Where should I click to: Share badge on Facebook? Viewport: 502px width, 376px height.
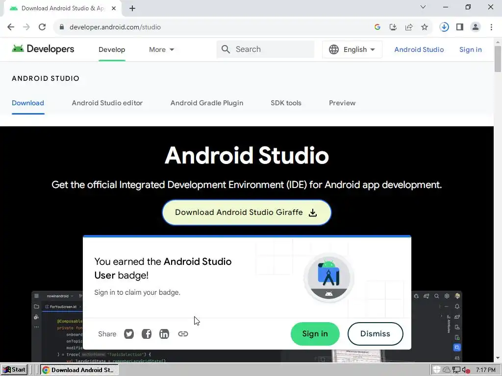tap(147, 334)
